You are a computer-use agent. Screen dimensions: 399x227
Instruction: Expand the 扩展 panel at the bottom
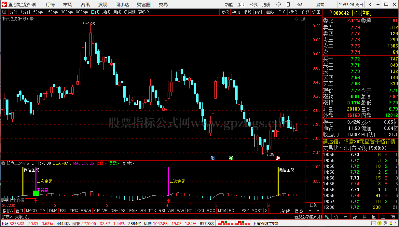coord(7,217)
